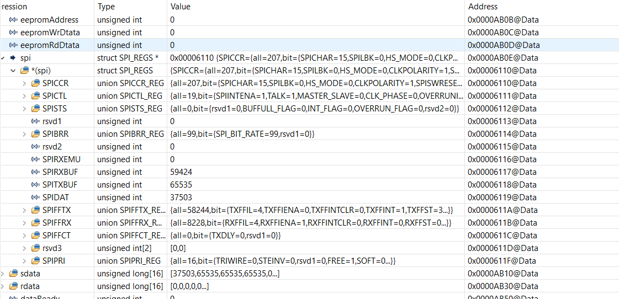This screenshot has width=619, height=299.
Task: Click the eepromAddress variable icon
Action: click(x=13, y=20)
